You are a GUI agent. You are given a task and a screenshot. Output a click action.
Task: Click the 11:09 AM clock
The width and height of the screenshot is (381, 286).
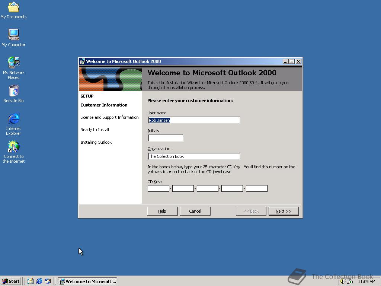pos(366,282)
